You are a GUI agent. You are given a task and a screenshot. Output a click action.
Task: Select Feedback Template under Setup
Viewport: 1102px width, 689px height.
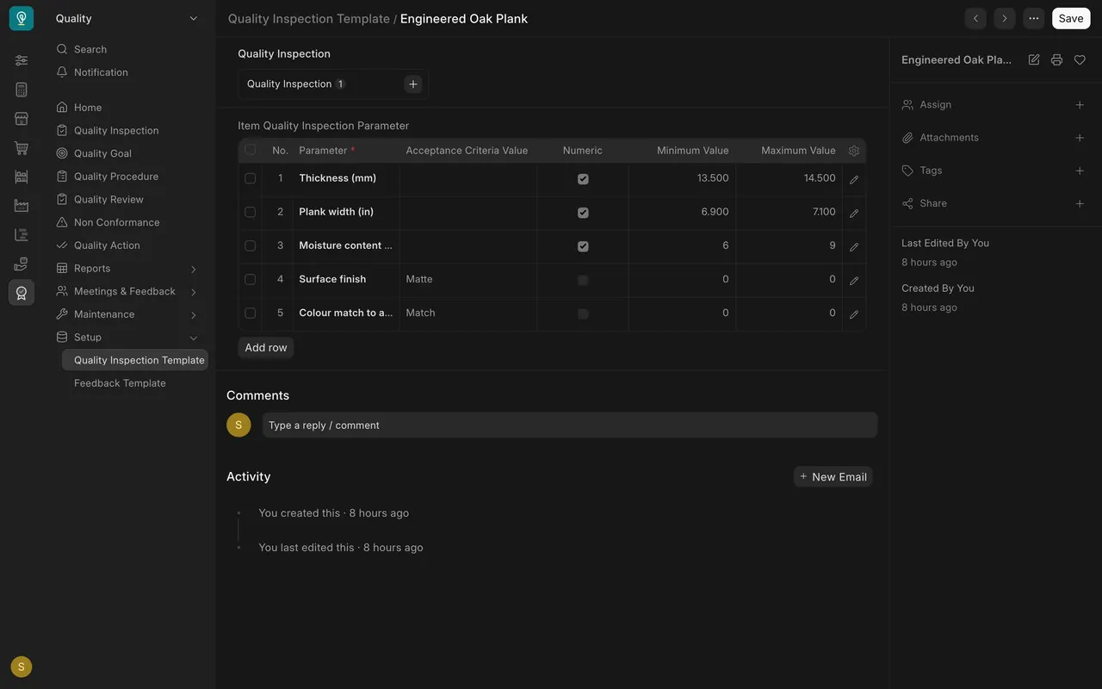click(x=120, y=383)
